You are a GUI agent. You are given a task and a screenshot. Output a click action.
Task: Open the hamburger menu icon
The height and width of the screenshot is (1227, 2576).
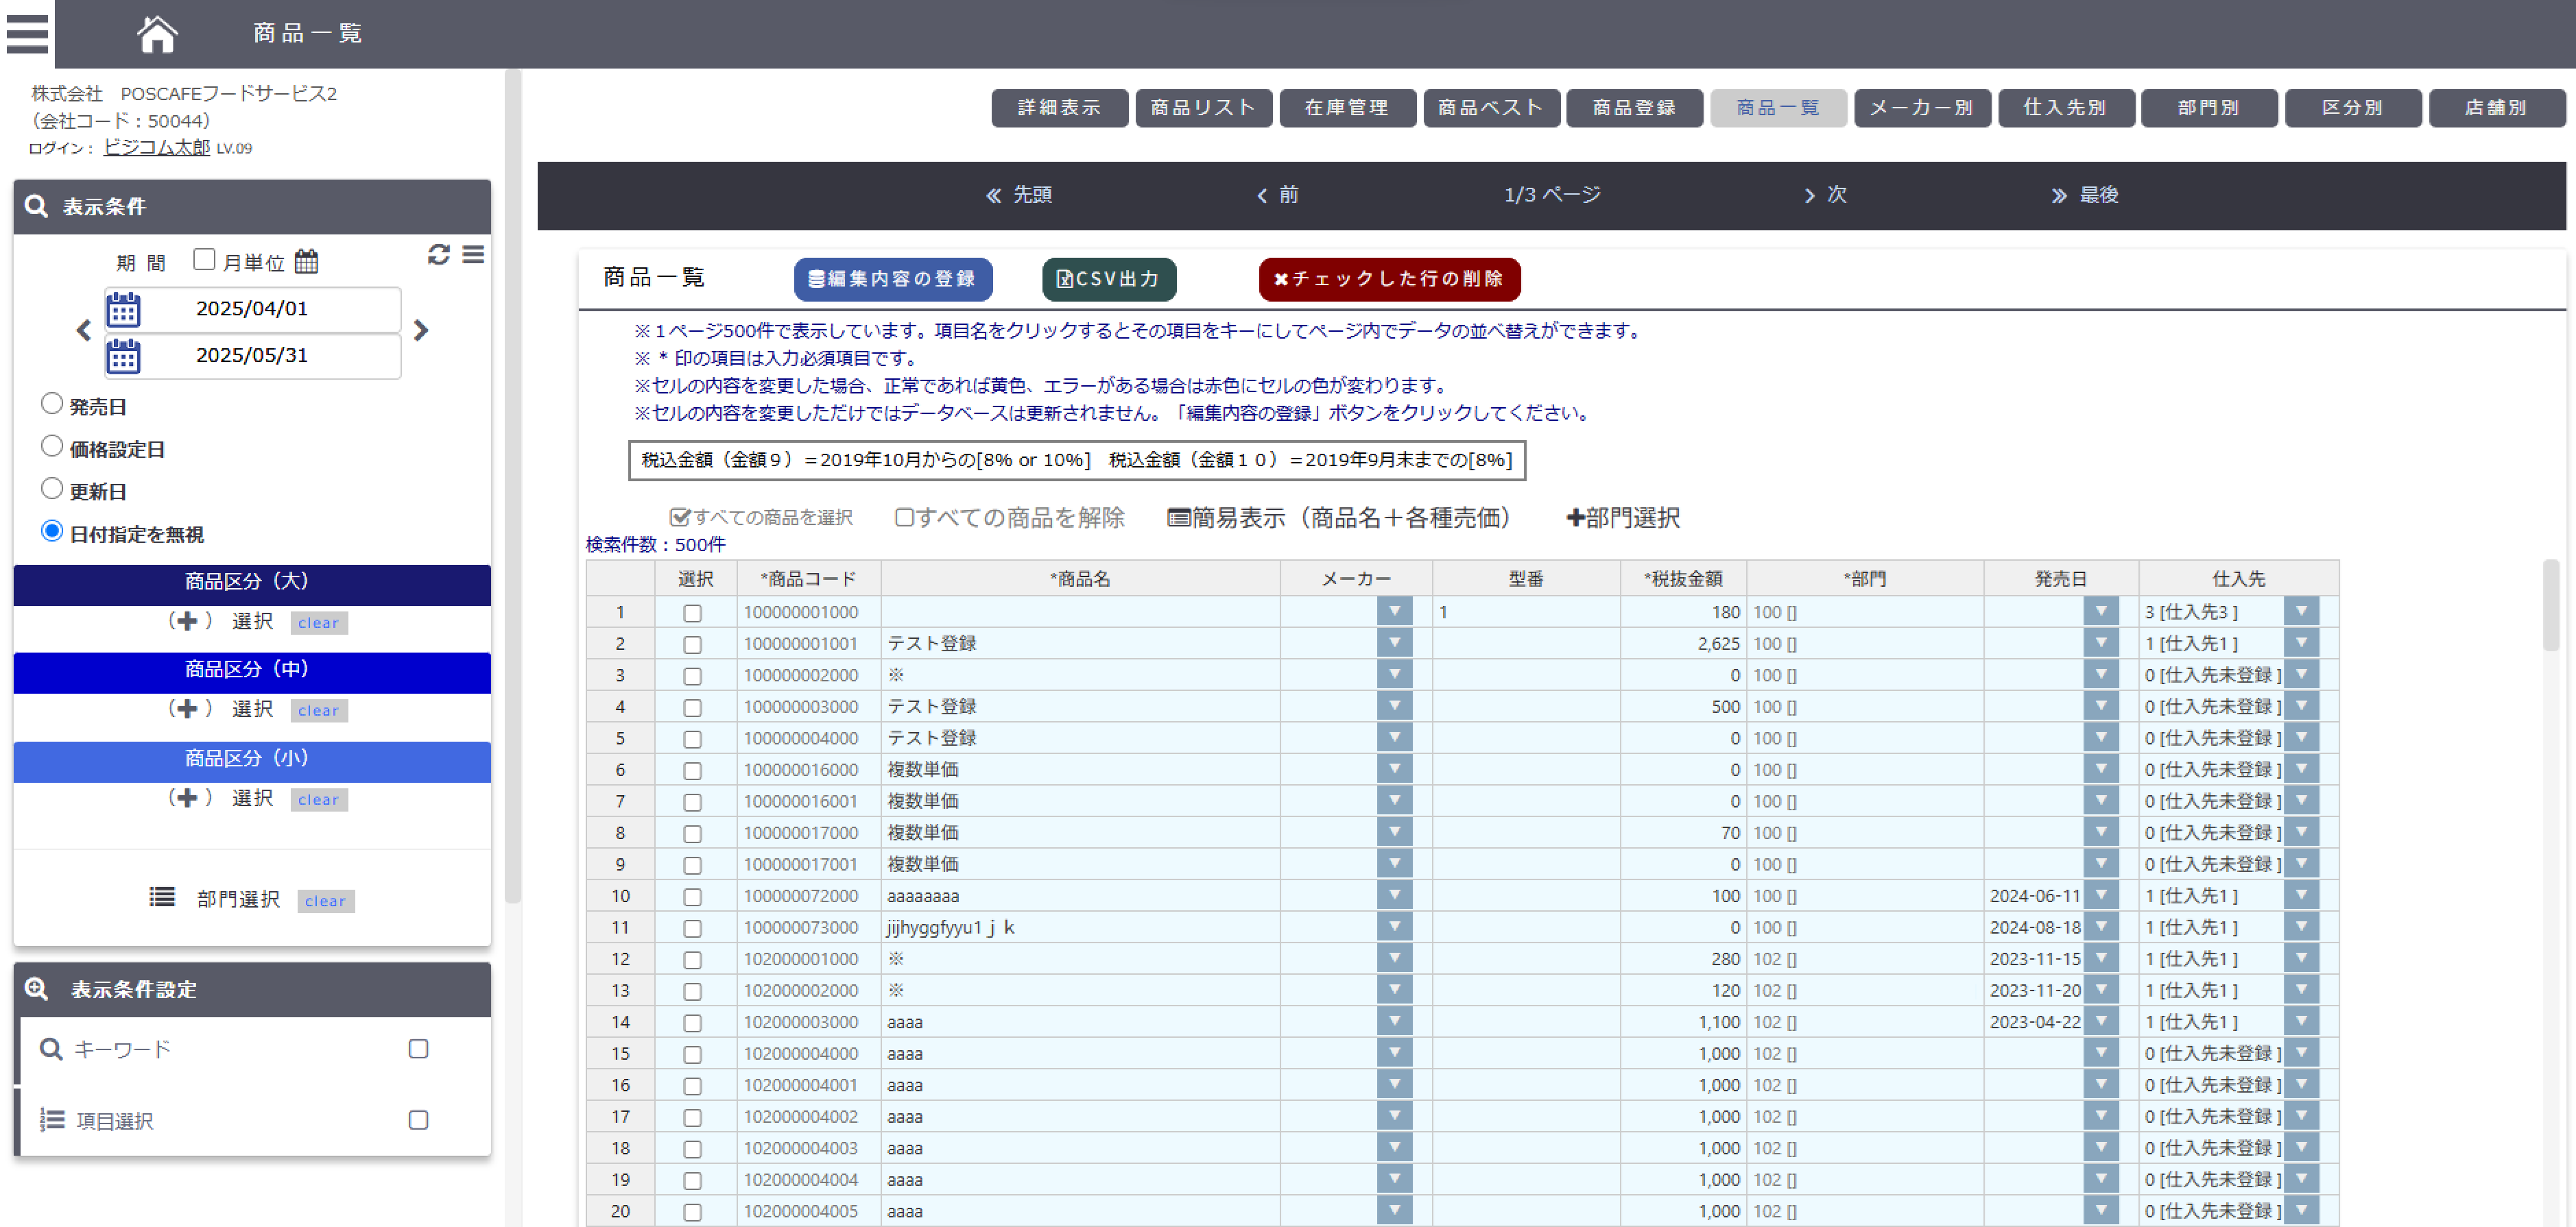pyautogui.click(x=27, y=33)
